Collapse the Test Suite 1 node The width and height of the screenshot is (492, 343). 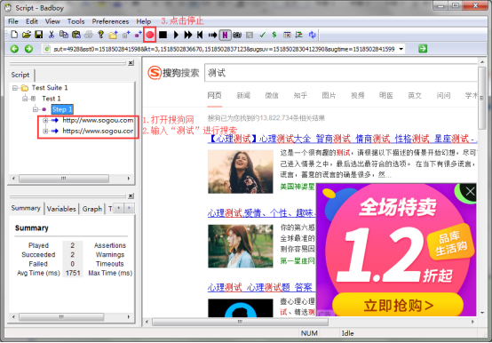(x=15, y=88)
